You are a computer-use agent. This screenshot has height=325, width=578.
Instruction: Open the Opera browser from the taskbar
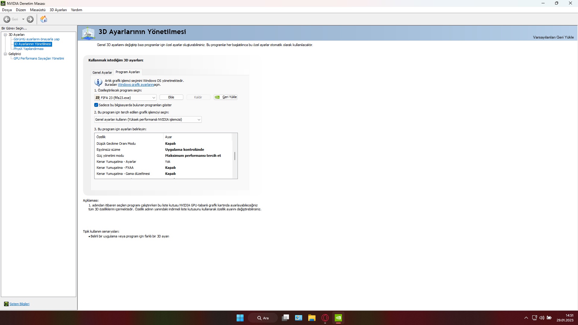pos(325,318)
